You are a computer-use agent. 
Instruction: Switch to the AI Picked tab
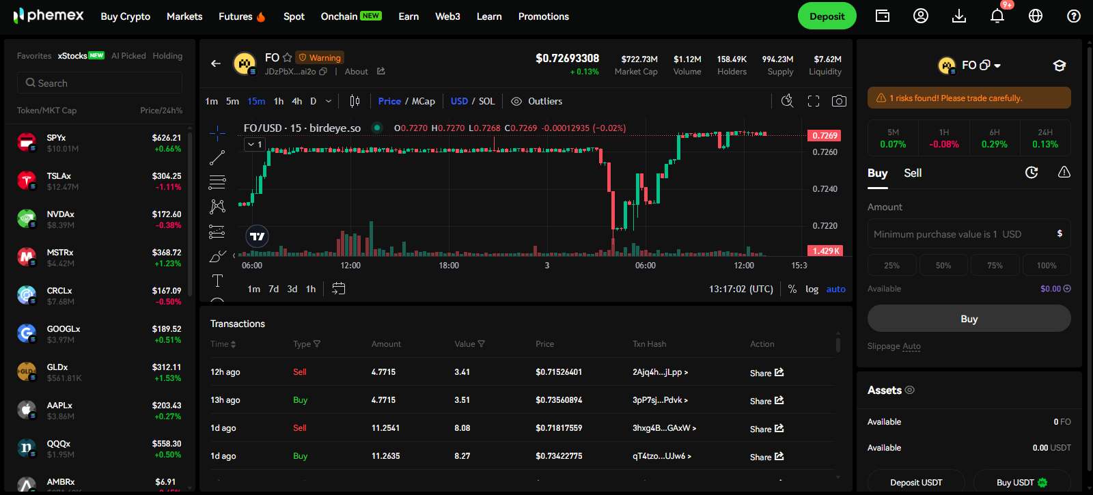tap(128, 56)
